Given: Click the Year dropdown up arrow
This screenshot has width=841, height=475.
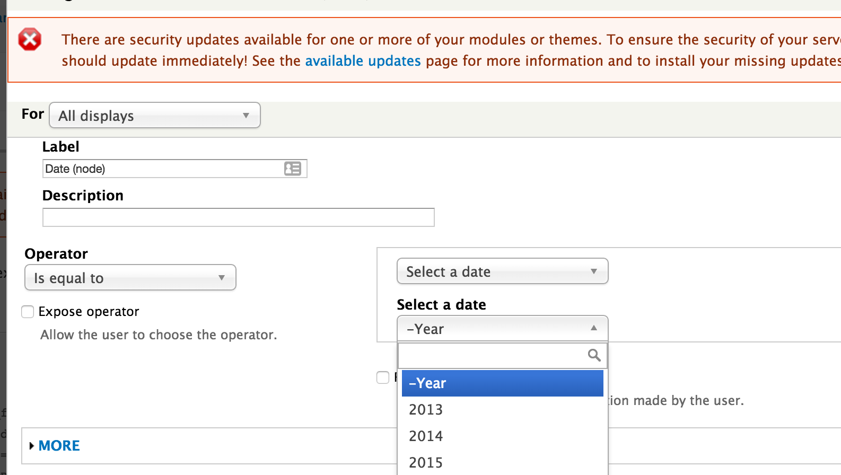Looking at the screenshot, I should pos(594,328).
